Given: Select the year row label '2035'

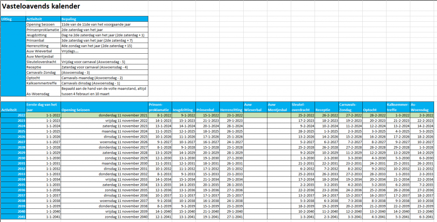Looking at the screenshot, I should coord(13,185).
